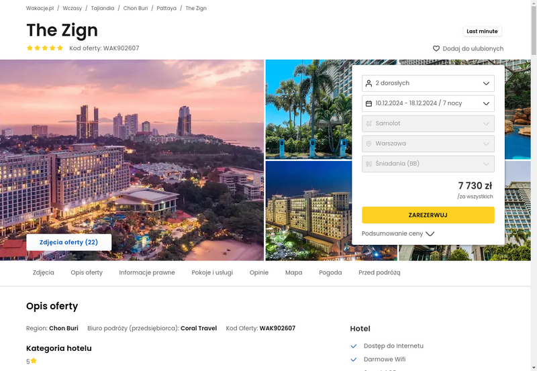Expand the 2 dorosłych guests dropdown
537x371 pixels.
click(428, 83)
